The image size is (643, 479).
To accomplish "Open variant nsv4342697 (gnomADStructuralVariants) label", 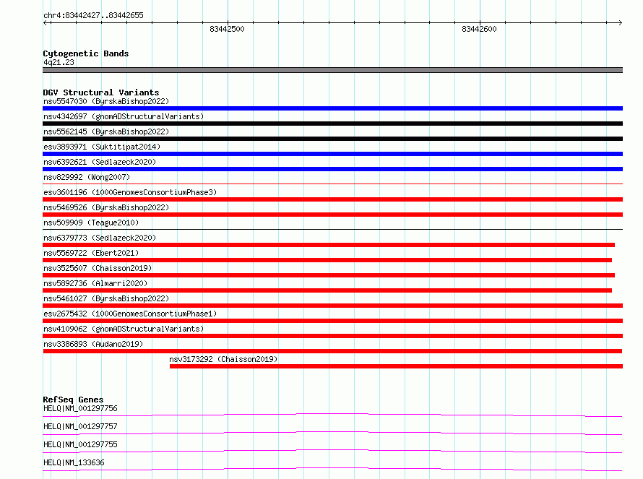I will point(124,116).
